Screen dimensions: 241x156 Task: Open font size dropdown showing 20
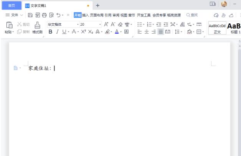tap(100, 25)
